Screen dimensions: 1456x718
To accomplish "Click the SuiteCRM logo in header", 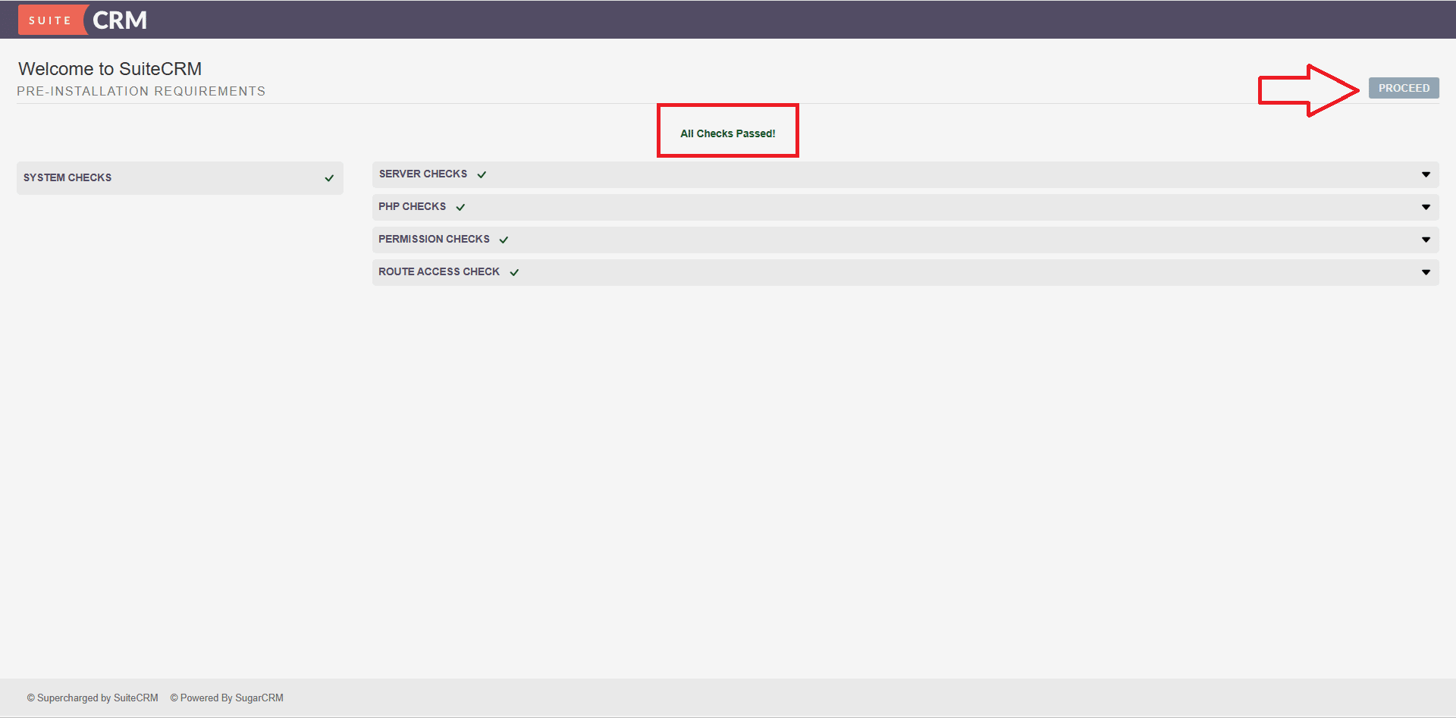I will pyautogui.click(x=83, y=20).
